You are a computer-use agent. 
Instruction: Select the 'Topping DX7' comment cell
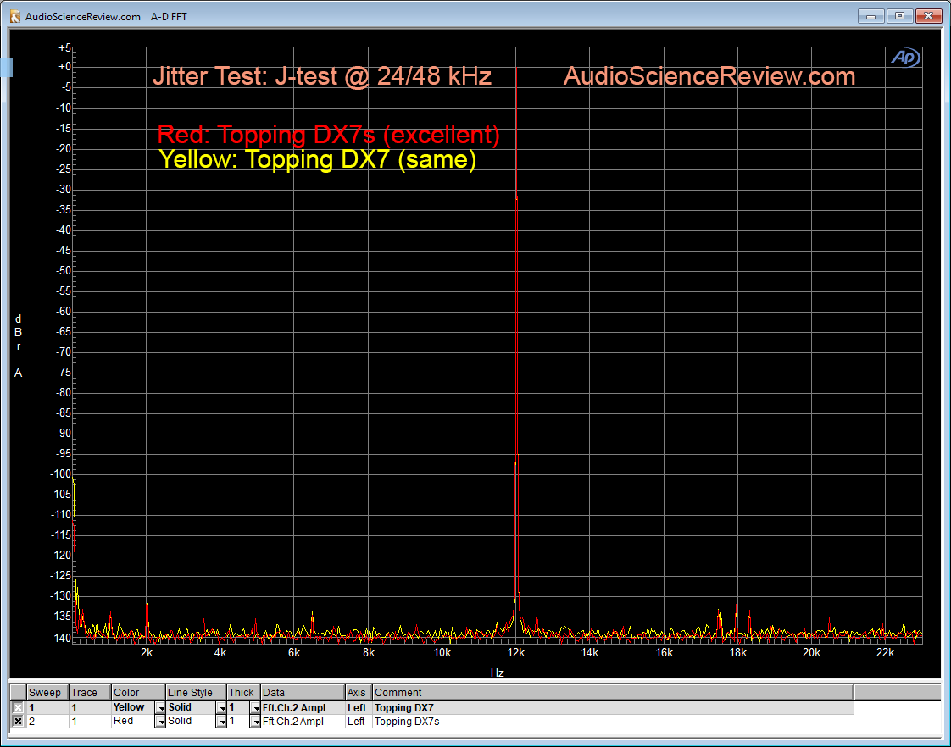[x=613, y=708]
